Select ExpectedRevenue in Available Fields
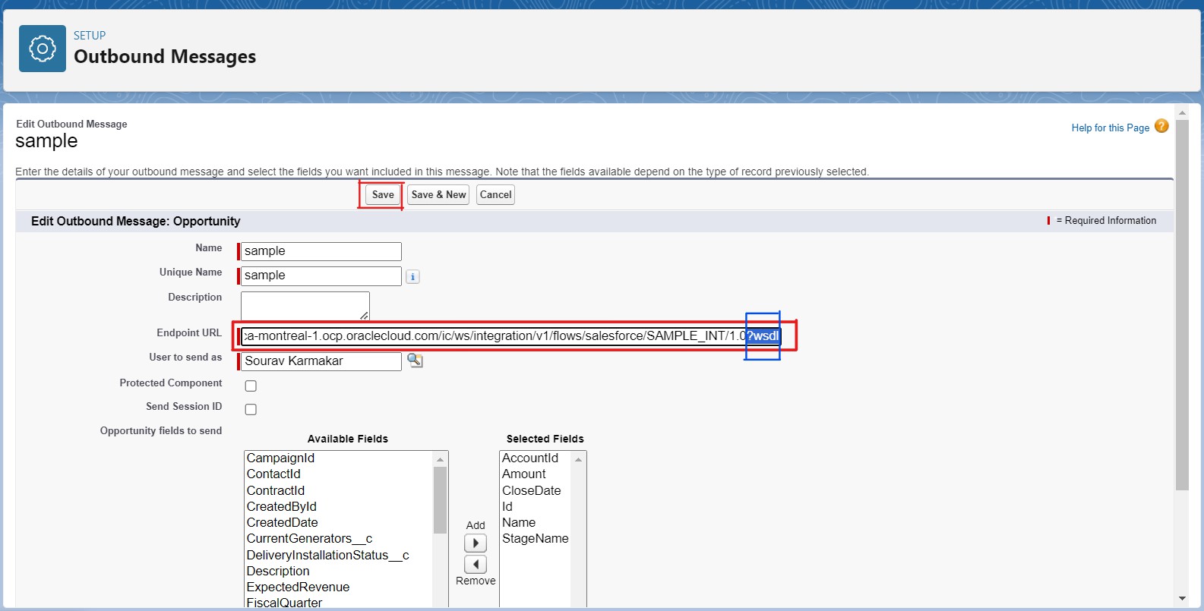The width and height of the screenshot is (1204, 611). pos(298,587)
